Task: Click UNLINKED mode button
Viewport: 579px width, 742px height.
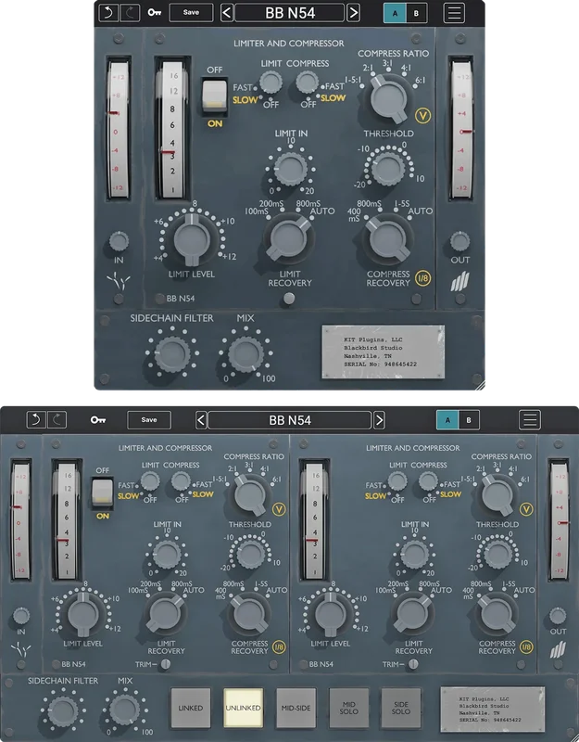Action: 243,708
